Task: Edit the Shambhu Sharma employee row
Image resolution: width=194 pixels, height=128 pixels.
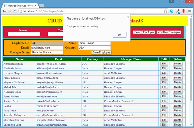Action: 164,120
